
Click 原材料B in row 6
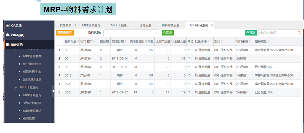click(86, 92)
